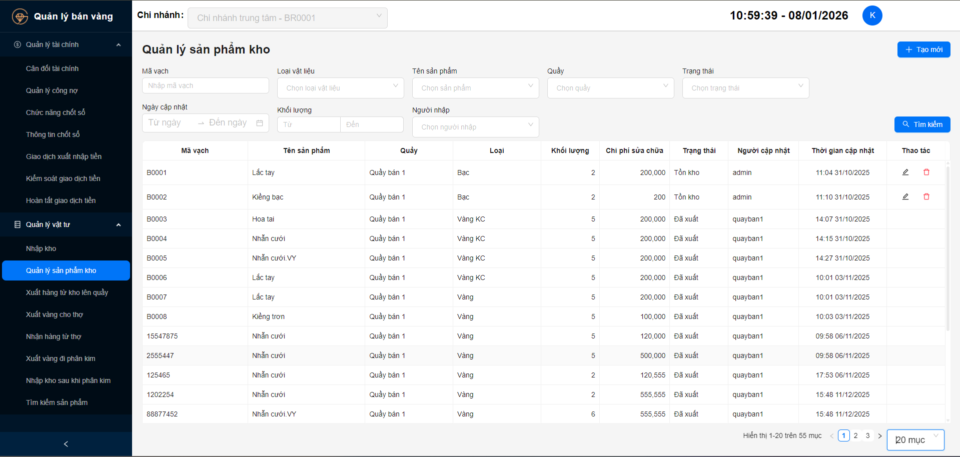Edit the B0002 row with pencil icon
Image resolution: width=960 pixels, height=457 pixels.
click(905, 197)
